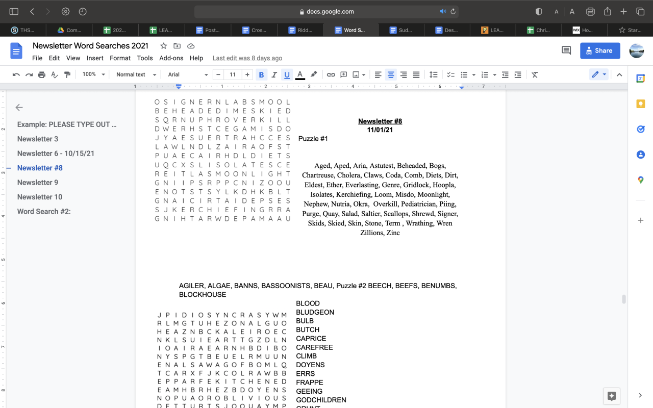
Task: Click the blue Share button
Action: [600, 50]
